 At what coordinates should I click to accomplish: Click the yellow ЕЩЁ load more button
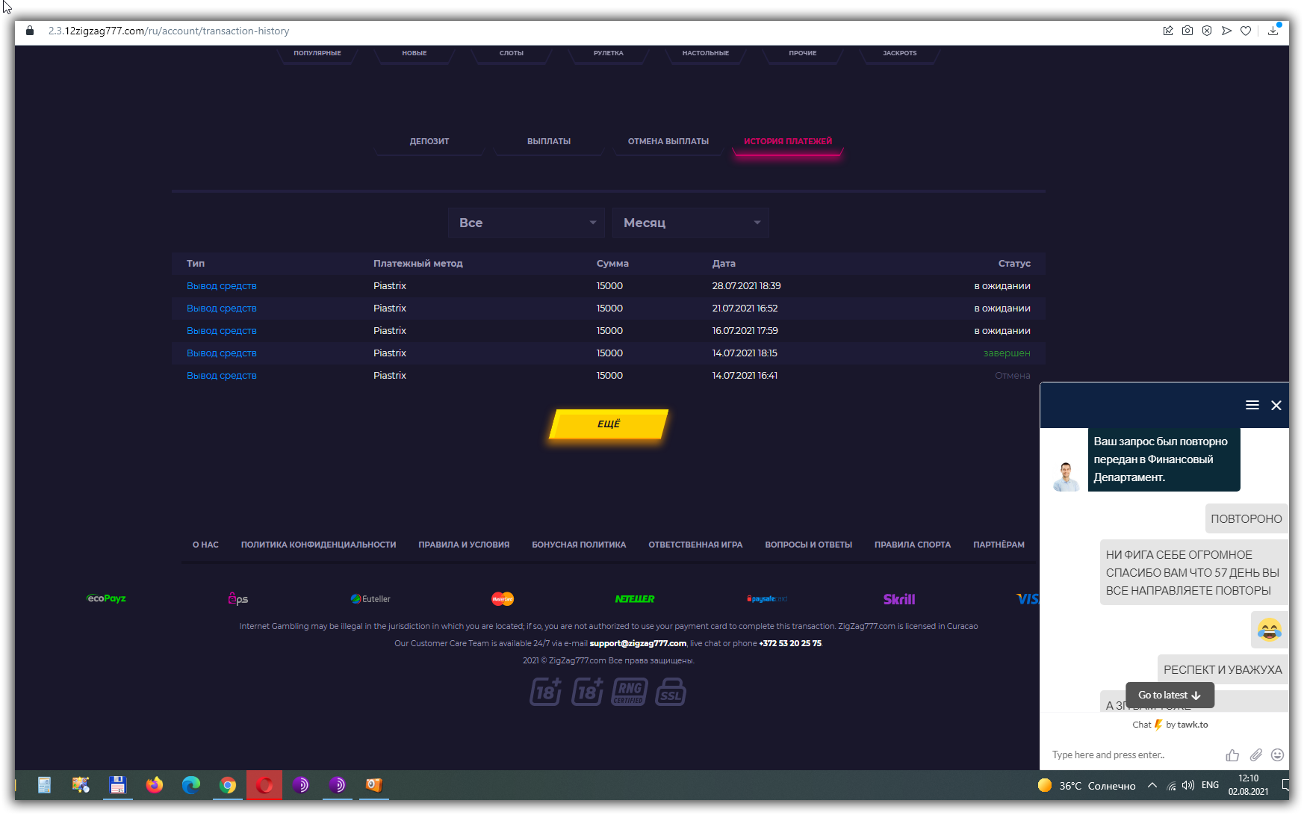coord(609,424)
